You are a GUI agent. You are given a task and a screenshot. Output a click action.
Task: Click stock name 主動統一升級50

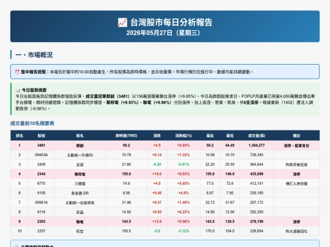80,155
